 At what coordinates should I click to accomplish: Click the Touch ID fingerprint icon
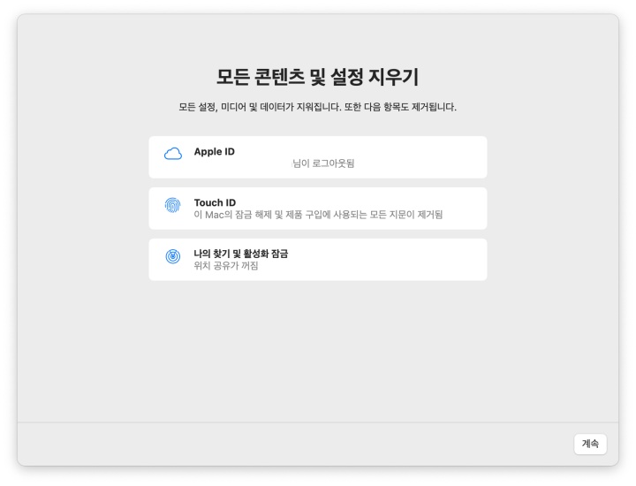(173, 205)
